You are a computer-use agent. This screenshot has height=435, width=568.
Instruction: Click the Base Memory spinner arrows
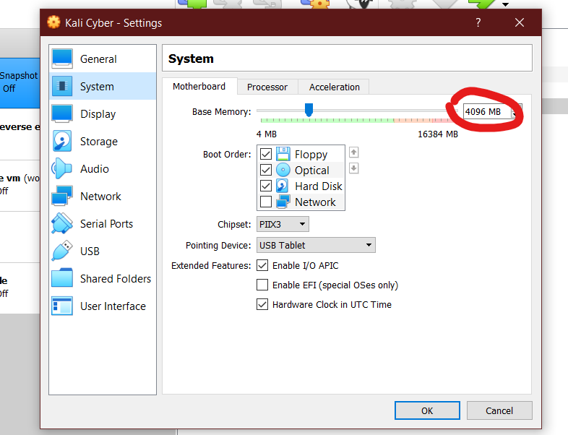tap(517, 111)
